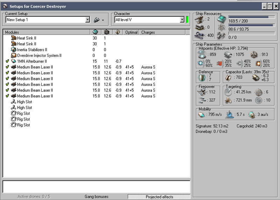The height and width of the screenshot is (200, 280).
Task: Click the powergrid usage bar 88.6 / 93.75
Action: (252, 25)
